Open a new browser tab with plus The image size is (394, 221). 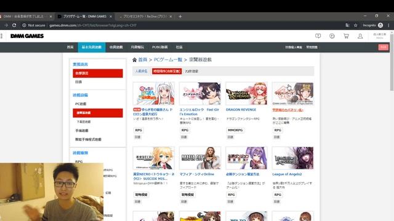point(180,17)
